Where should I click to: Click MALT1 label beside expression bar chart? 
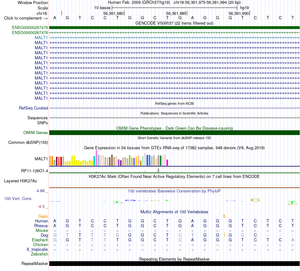[41, 159]
